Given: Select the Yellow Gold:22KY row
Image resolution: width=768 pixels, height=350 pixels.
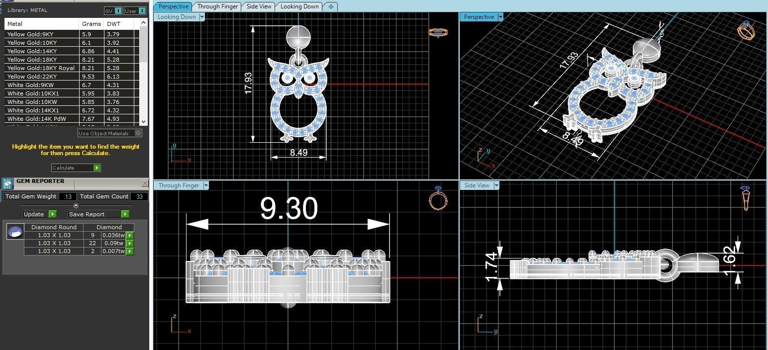Looking at the screenshot, I should pyautogui.click(x=72, y=77).
